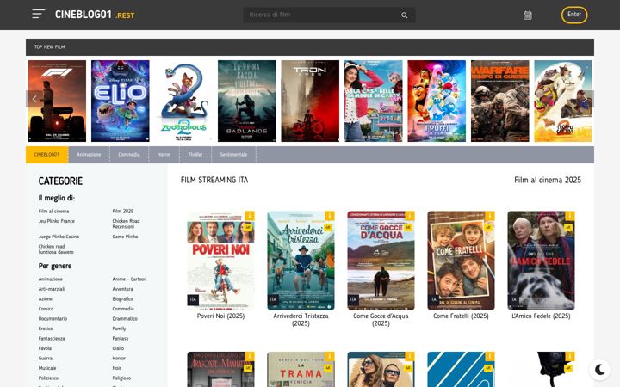620x387 pixels.
Task: Switch to the Horror tab
Action: pyautogui.click(x=164, y=155)
